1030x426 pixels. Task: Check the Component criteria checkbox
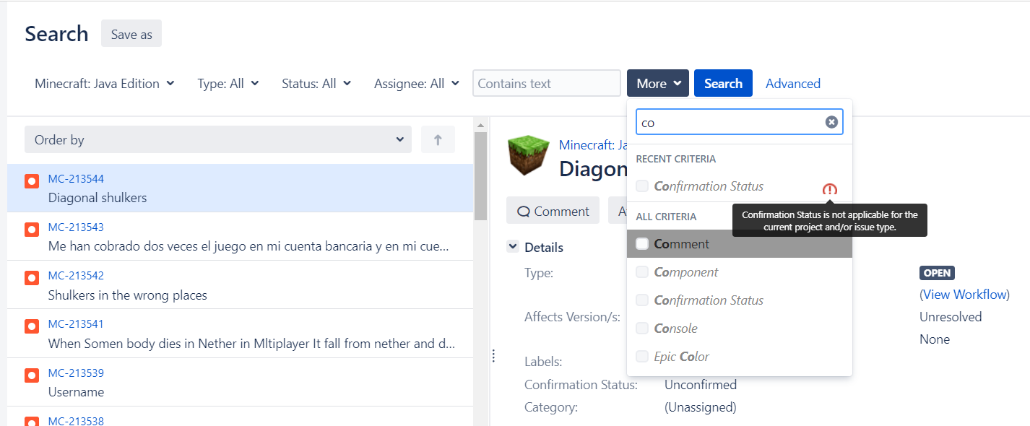pyautogui.click(x=642, y=272)
